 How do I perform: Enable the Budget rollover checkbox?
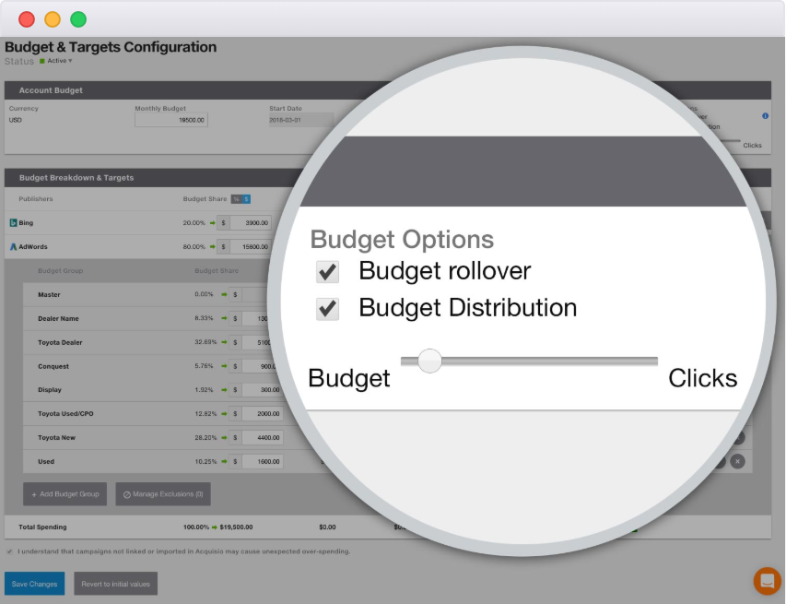coord(328,271)
